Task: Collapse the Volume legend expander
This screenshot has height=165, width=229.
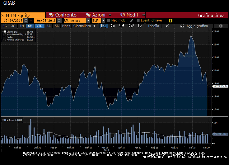Action: 3,120
